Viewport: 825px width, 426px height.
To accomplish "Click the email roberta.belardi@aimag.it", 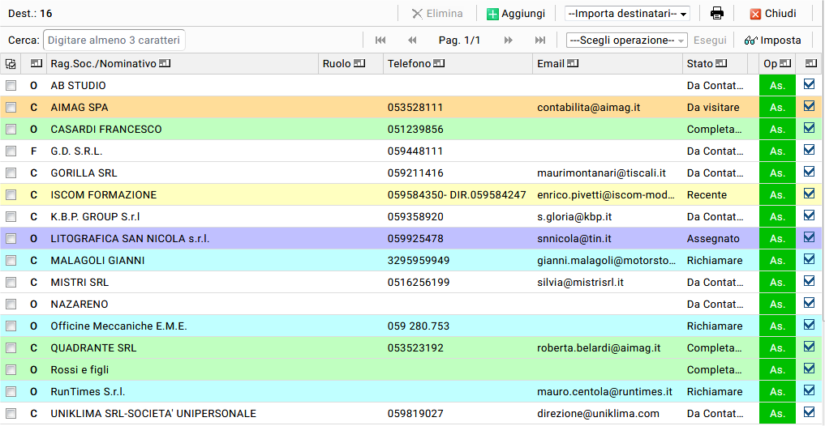I will pyautogui.click(x=599, y=348).
